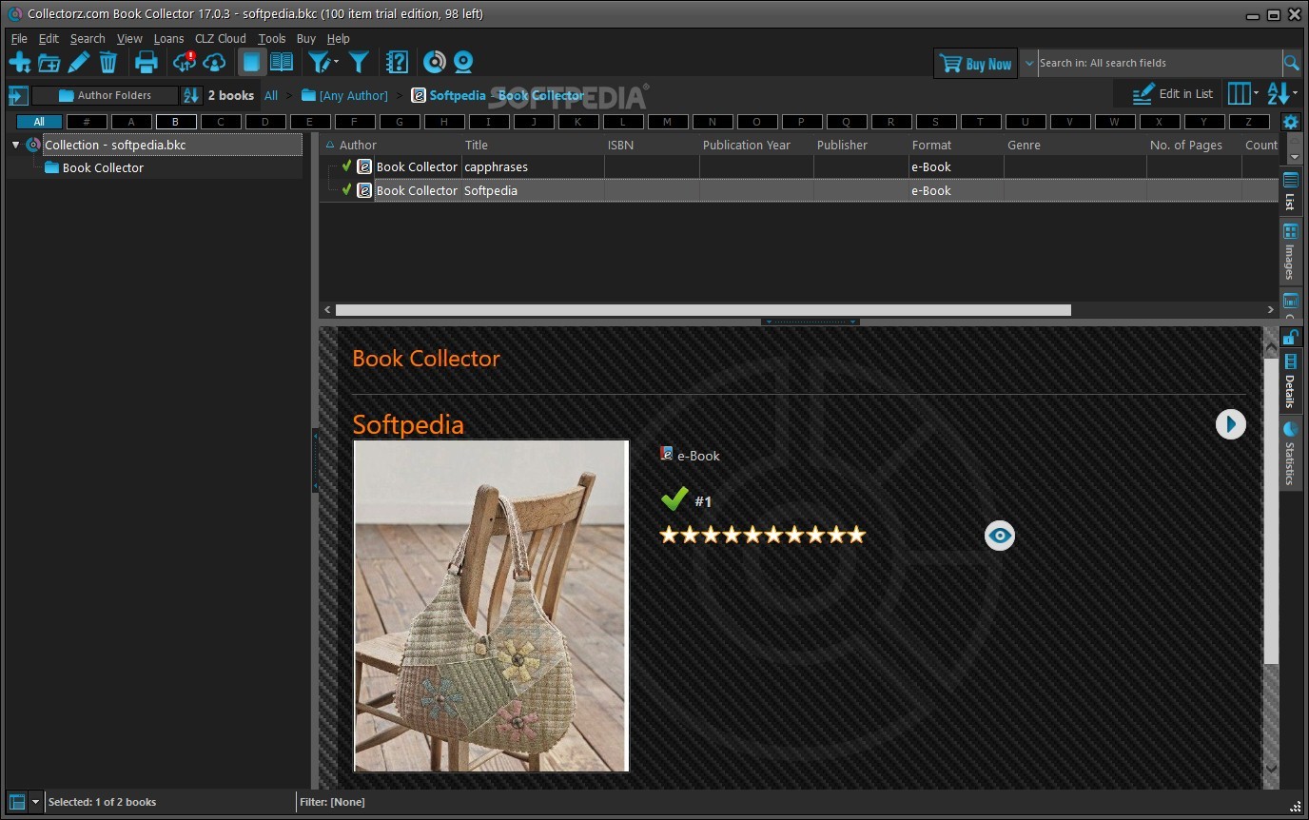1309x820 pixels.
Task: Click the plain funnel filter icon
Action: point(359,63)
